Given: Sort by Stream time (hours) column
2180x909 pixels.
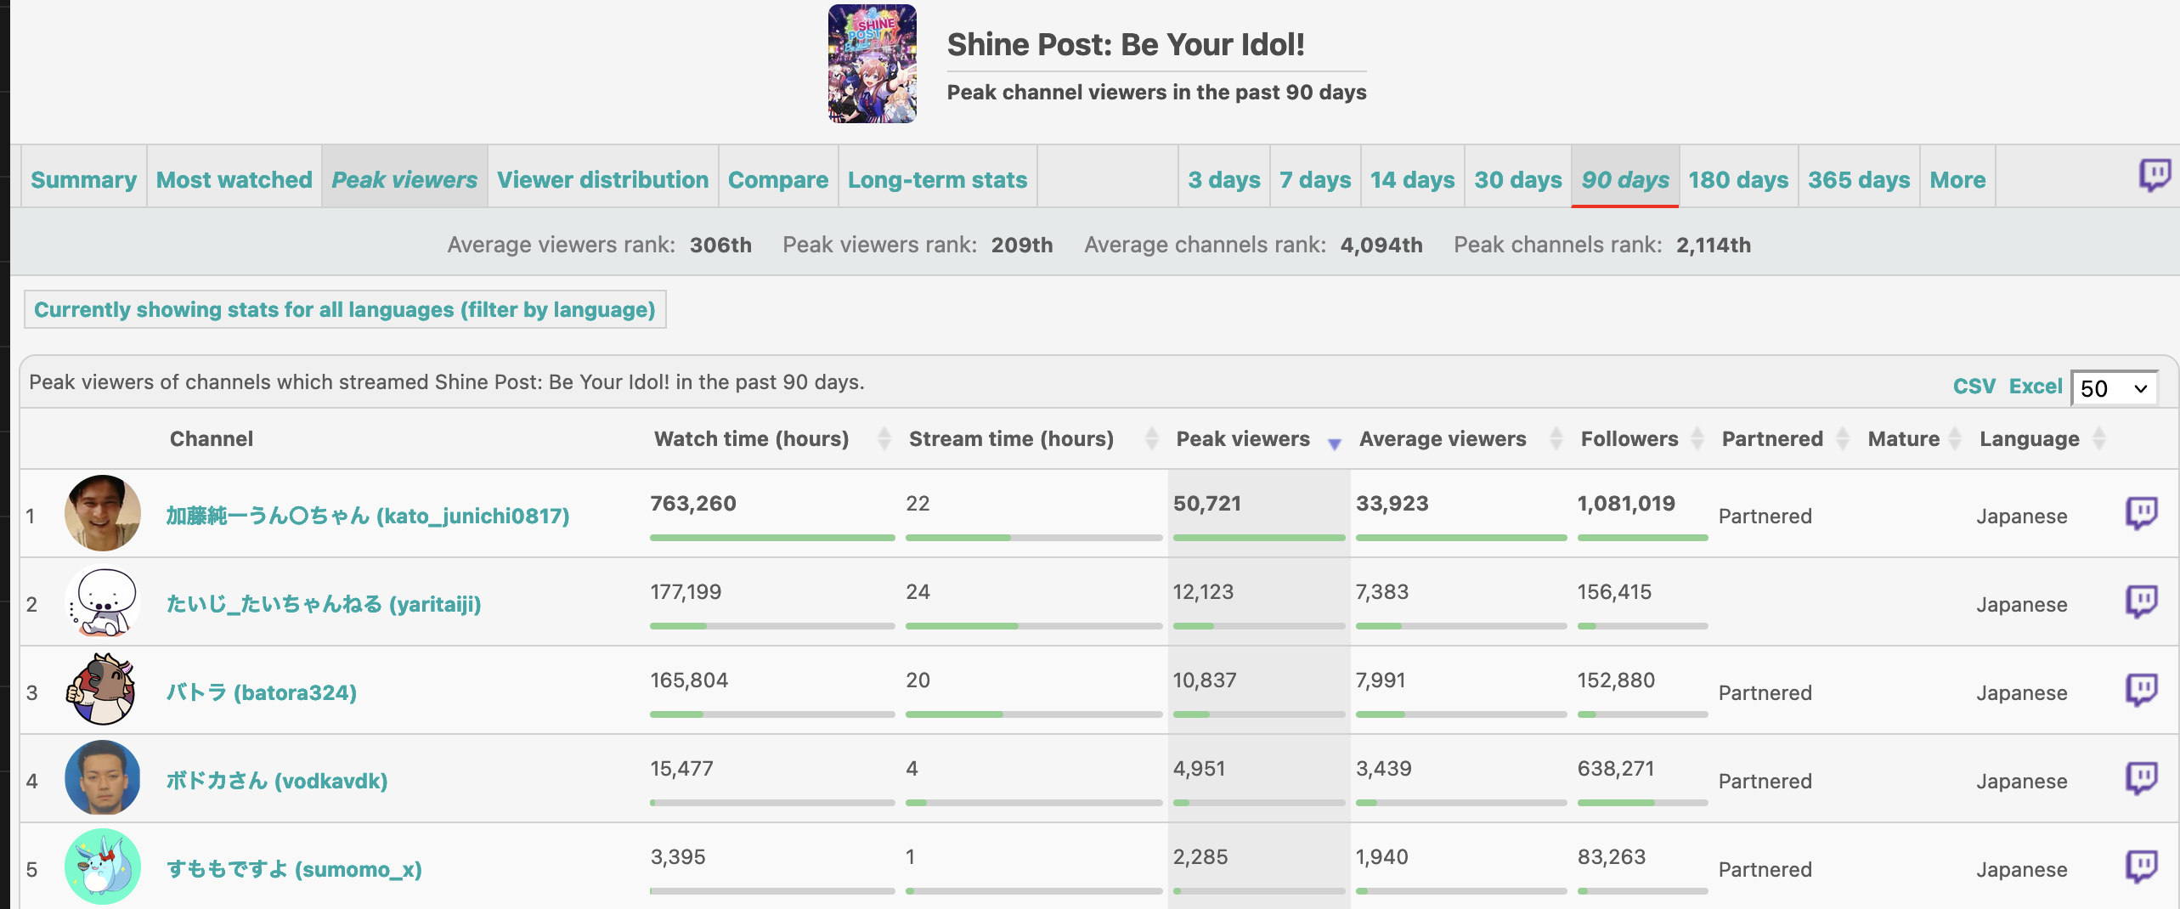Looking at the screenshot, I should (1033, 438).
